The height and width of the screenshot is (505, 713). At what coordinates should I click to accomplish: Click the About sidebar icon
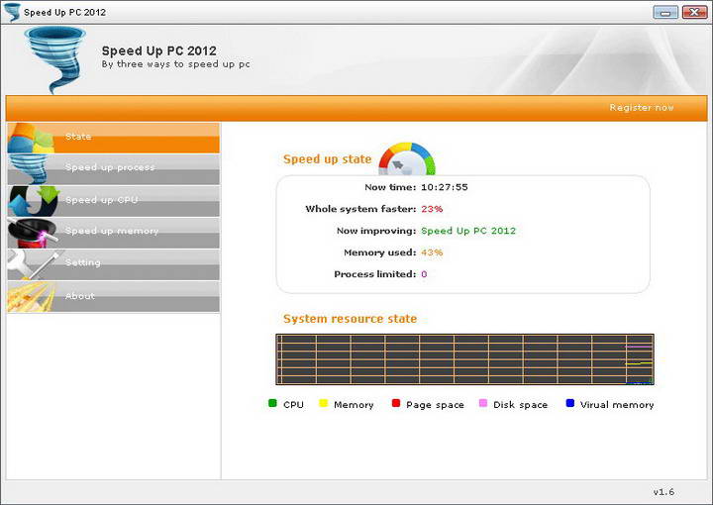[x=31, y=296]
